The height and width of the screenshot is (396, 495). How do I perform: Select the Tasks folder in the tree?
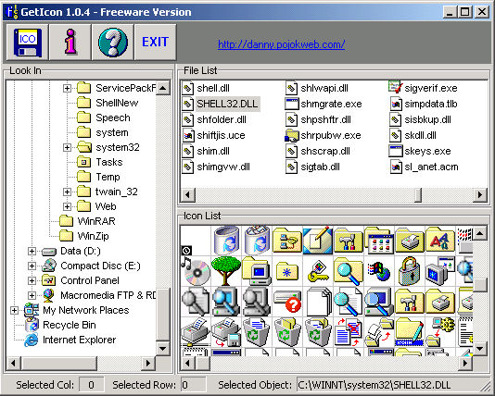point(100,162)
